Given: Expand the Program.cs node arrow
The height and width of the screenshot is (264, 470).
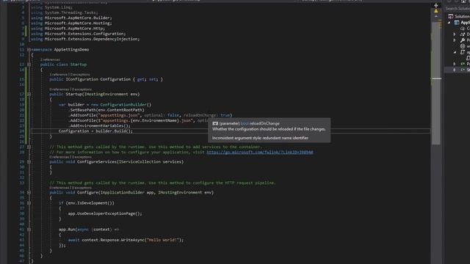Looking at the screenshot, I should coord(455,64).
